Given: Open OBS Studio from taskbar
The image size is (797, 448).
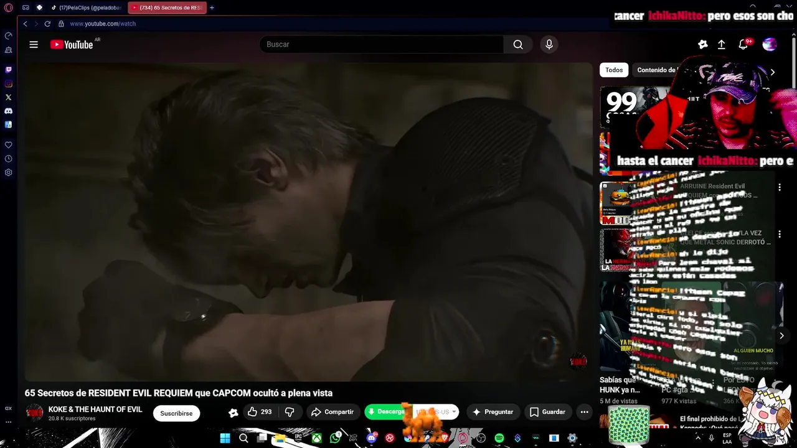Looking at the screenshot, I should click(481, 438).
